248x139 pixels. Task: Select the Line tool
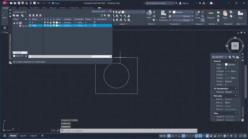[x=4, y=14]
